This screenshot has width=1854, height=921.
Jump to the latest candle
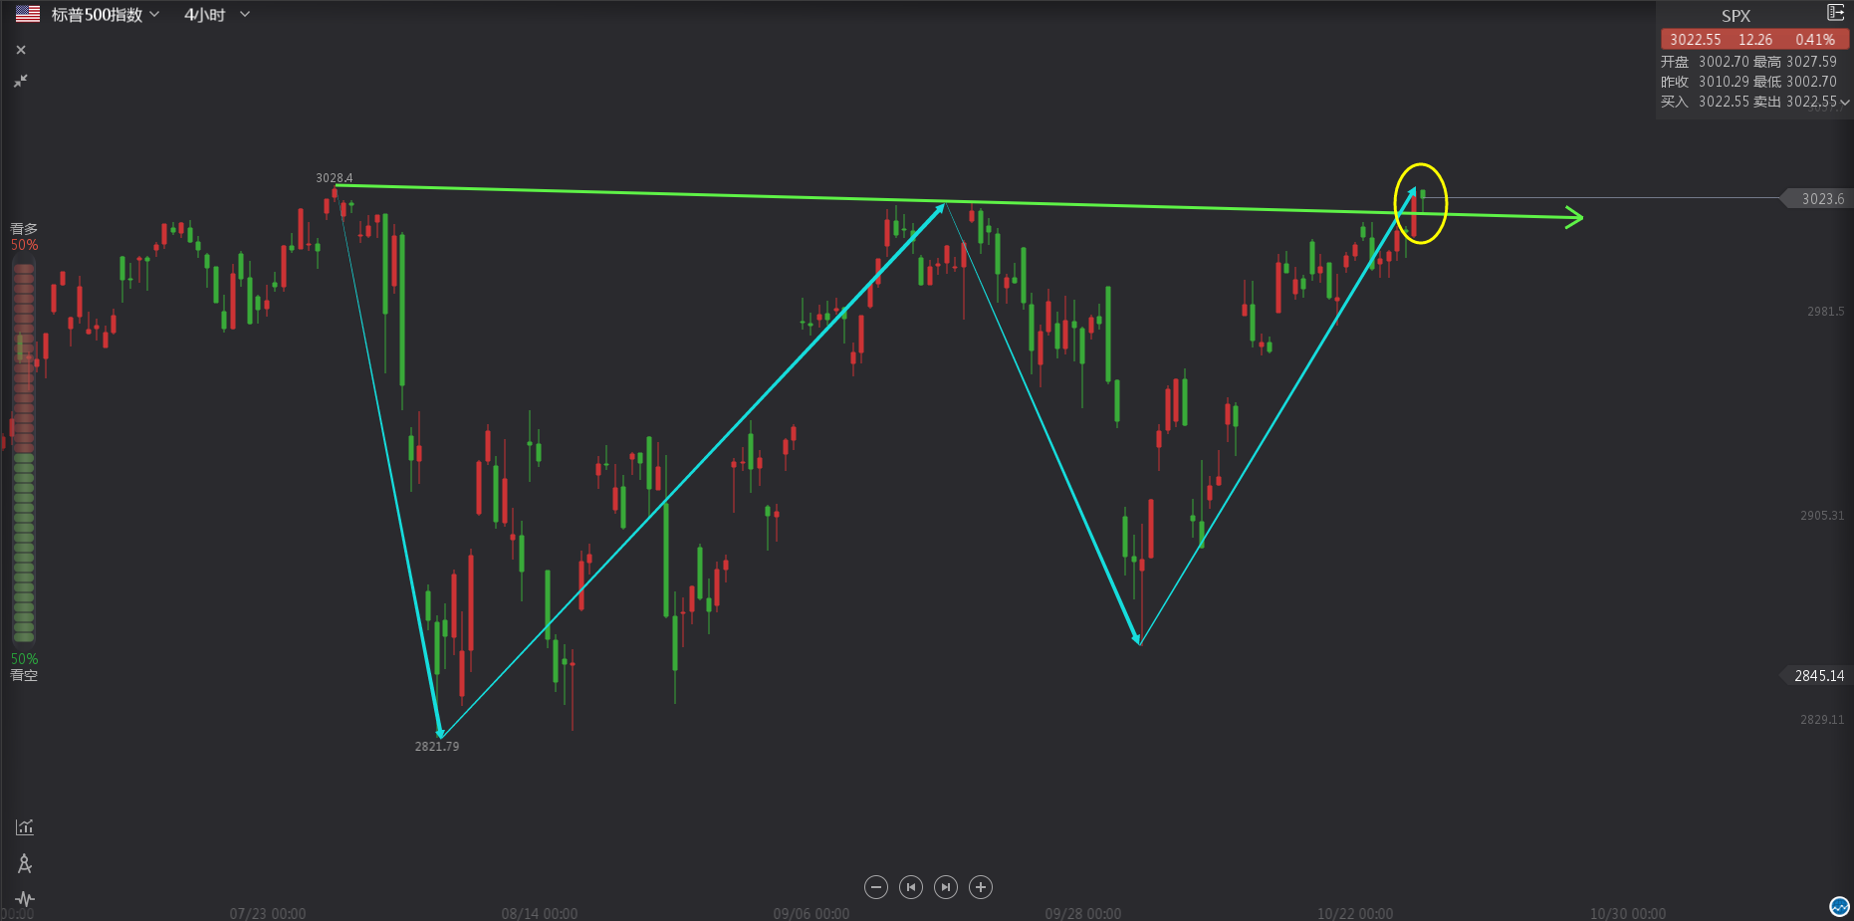(x=946, y=887)
